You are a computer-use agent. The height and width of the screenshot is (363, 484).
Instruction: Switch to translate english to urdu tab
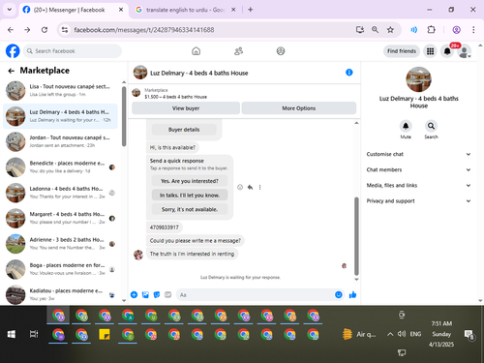(185, 10)
